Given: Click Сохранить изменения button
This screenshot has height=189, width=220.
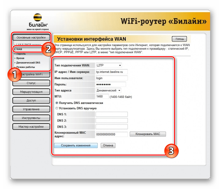Looking at the screenshot, I should [76, 145].
